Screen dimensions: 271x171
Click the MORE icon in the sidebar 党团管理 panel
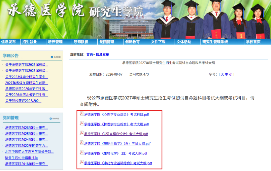pyautogui.click(x=54, y=119)
